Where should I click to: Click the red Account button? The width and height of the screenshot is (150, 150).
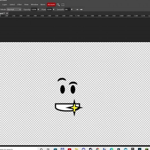point(51,5)
